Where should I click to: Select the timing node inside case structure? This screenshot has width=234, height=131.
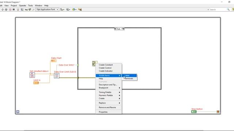click(x=94, y=63)
